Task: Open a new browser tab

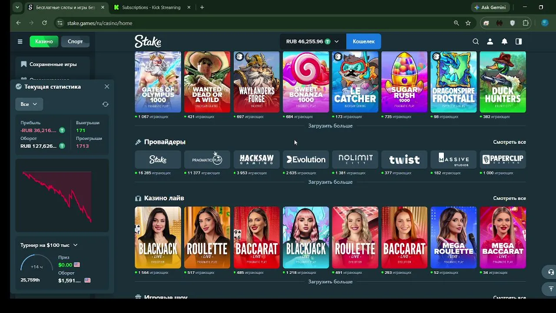Action: (x=202, y=7)
